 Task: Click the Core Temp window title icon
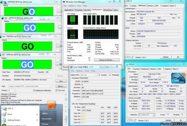71,67
